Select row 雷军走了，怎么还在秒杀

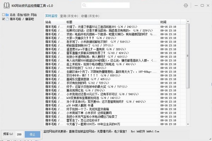115,120
